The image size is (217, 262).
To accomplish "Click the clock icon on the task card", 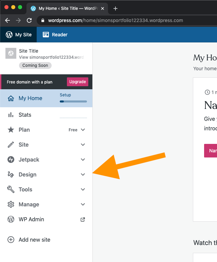I will 207,92.
